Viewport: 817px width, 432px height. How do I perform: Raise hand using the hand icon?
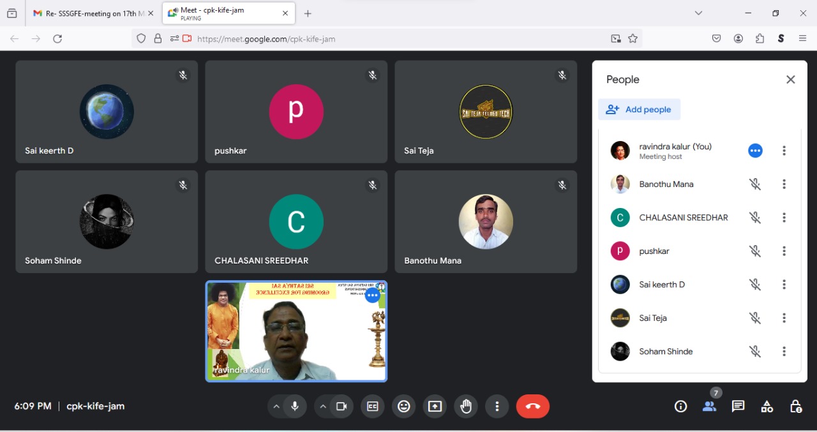coord(466,406)
